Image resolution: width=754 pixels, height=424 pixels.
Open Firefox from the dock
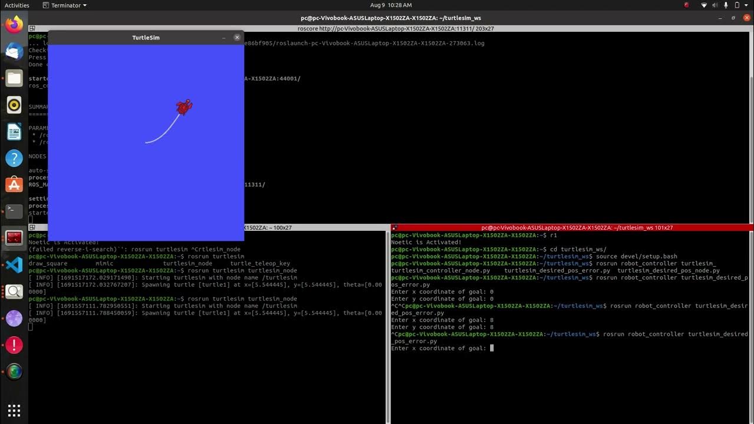pyautogui.click(x=14, y=25)
